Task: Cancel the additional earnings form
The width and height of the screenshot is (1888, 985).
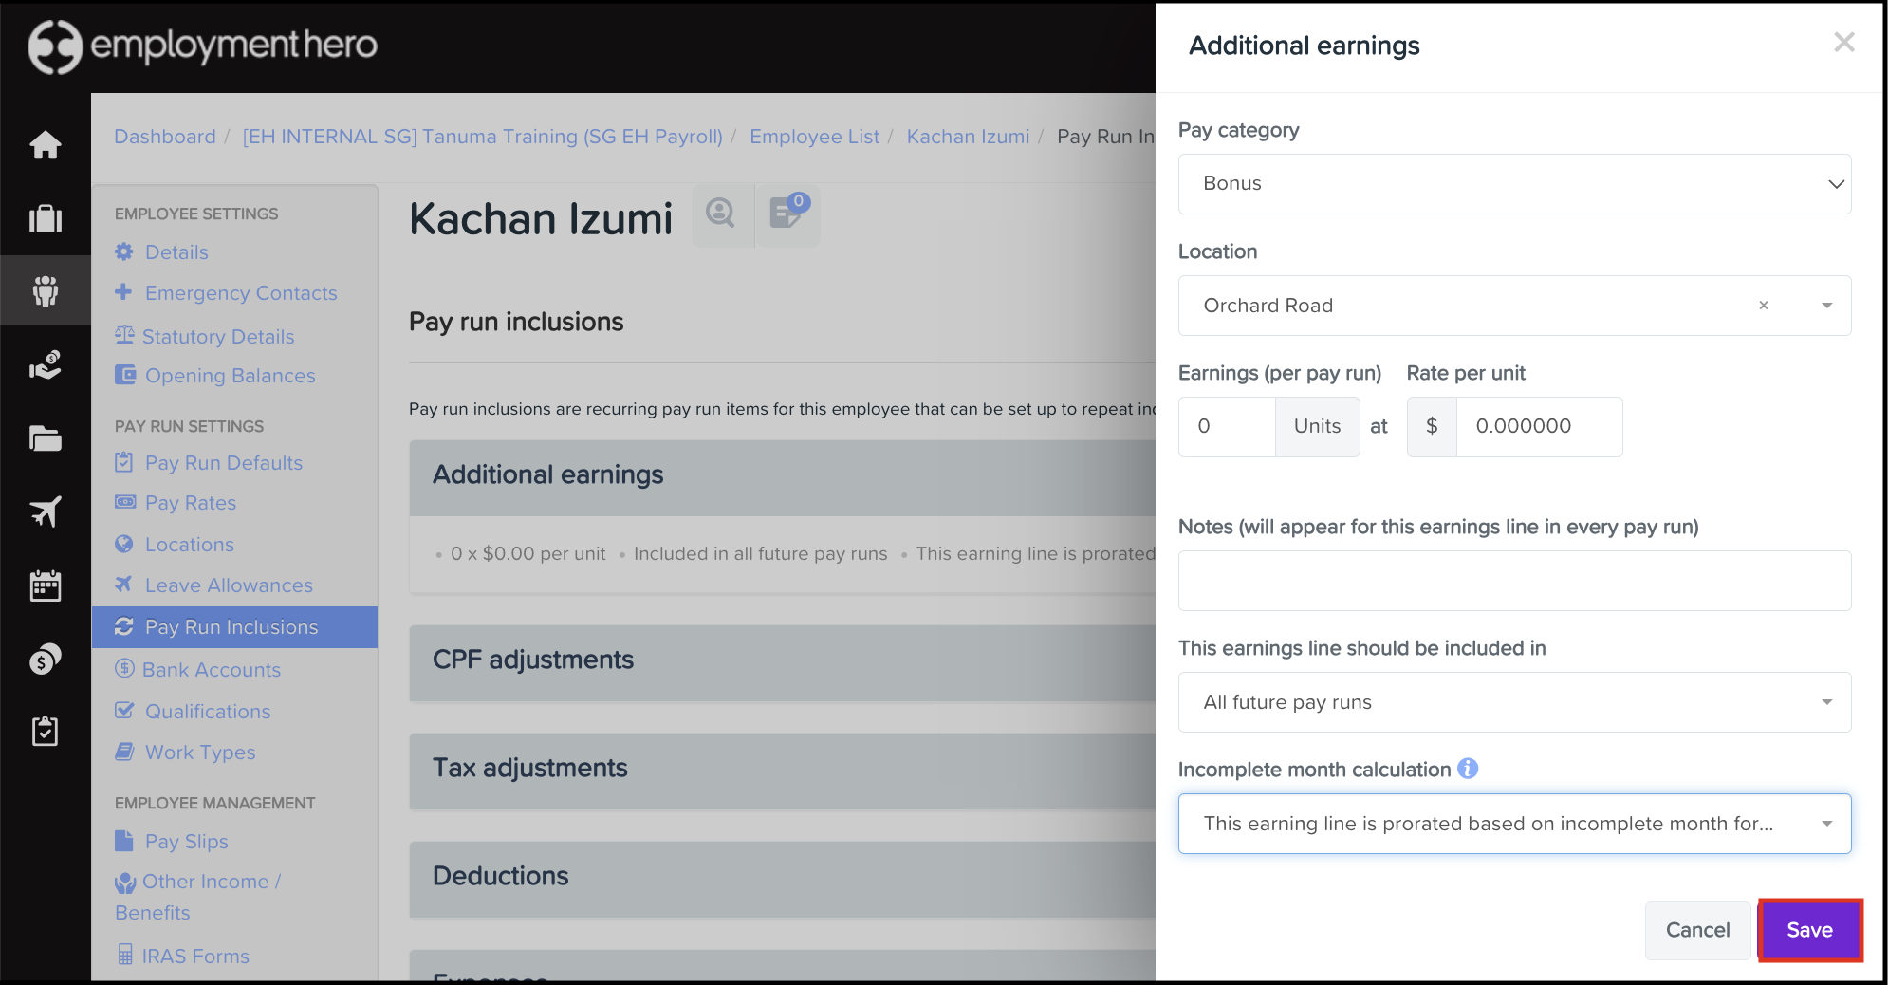Action: [x=1697, y=930]
